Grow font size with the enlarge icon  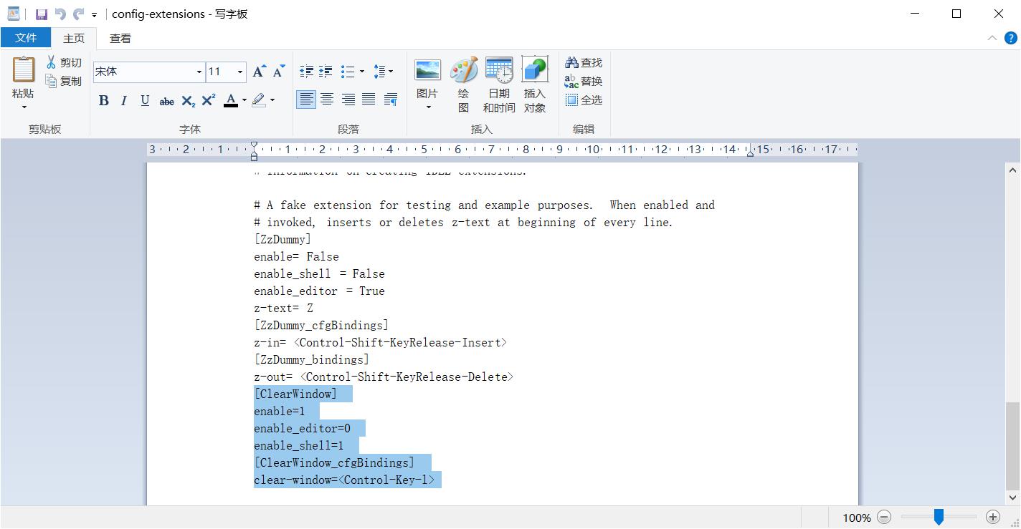(259, 71)
